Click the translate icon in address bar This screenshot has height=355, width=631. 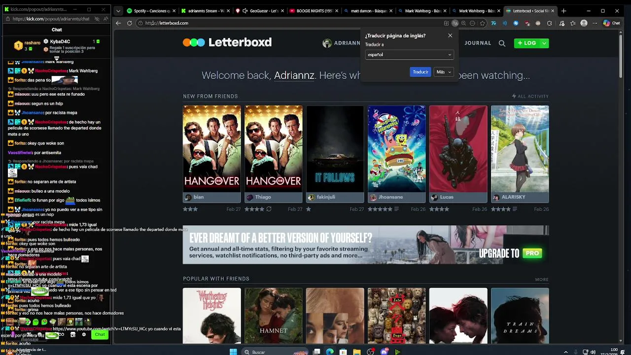(455, 23)
